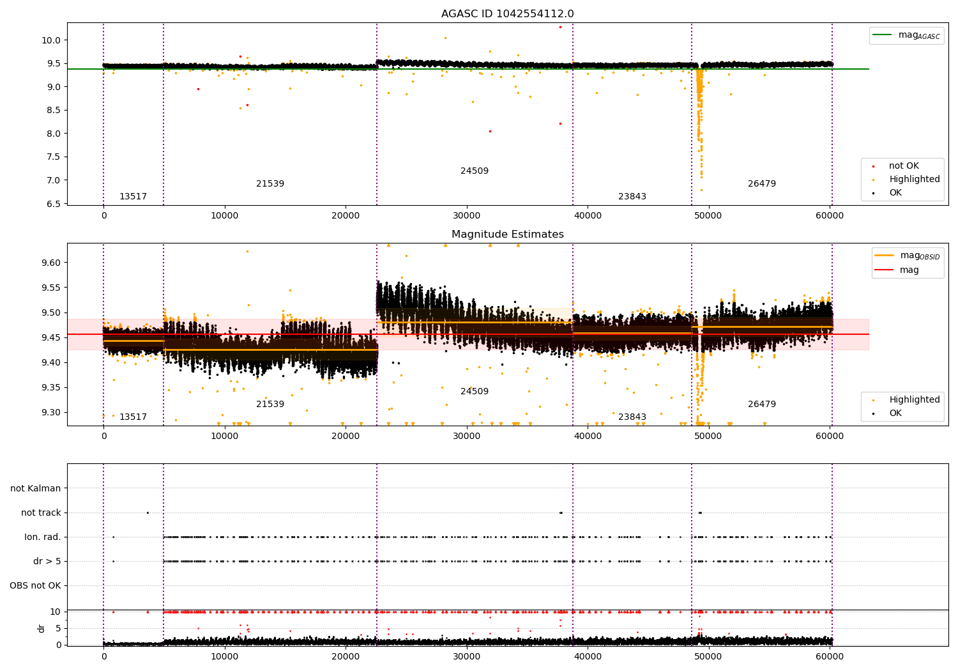Click the orange line sample beside mag OBSID
The image size is (958, 671).
click(885, 256)
